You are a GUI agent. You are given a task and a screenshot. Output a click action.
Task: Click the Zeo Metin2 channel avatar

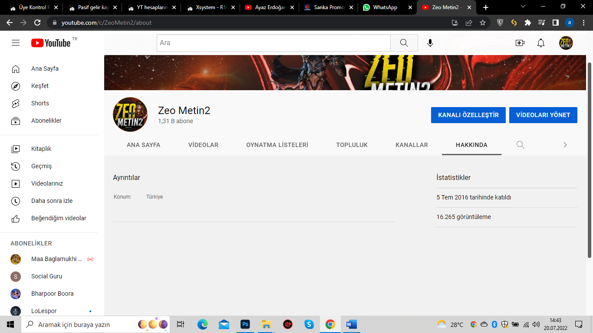click(130, 114)
